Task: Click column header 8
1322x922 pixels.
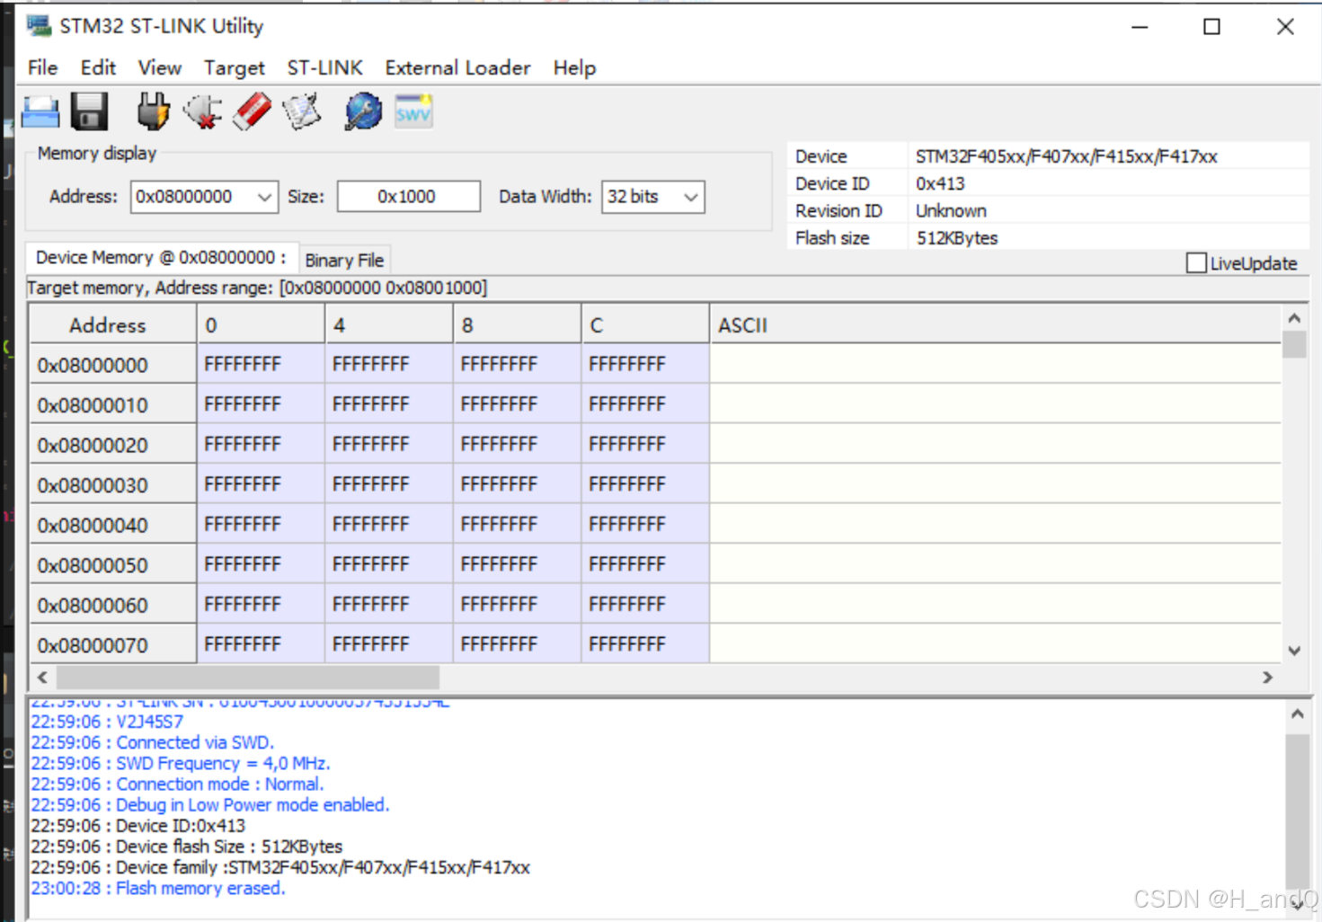Action: 518,324
